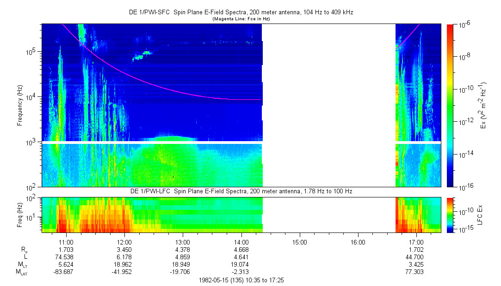Select the Ex units colorbar label
The image size is (501, 286).
tap(483, 105)
